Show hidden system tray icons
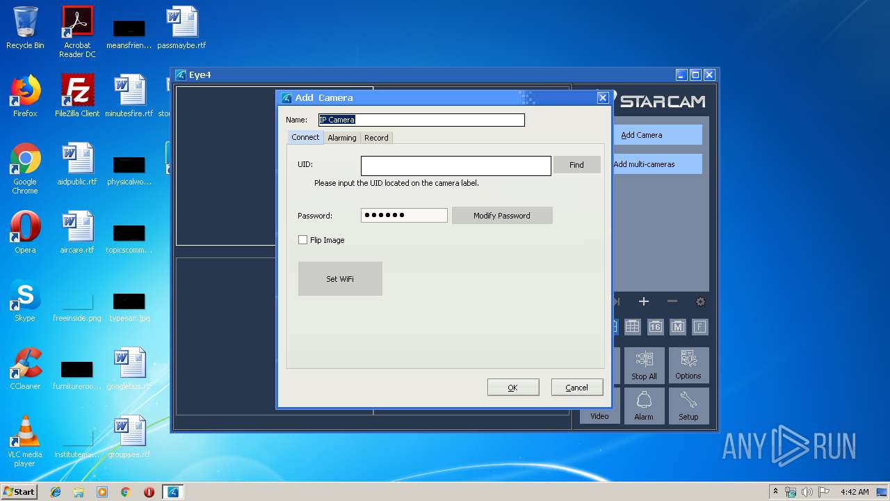890x501 pixels. 775,492
